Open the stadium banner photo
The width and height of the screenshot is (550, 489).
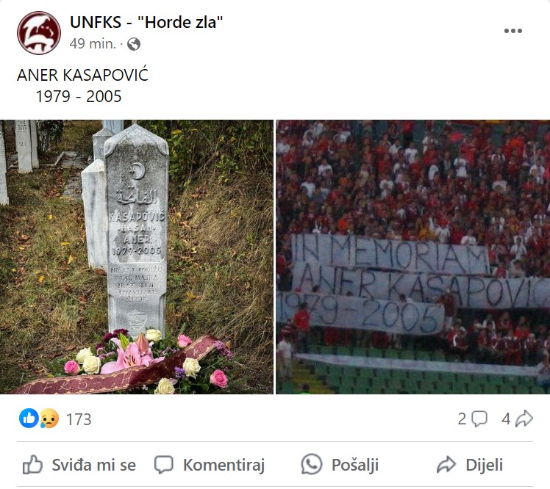413,257
